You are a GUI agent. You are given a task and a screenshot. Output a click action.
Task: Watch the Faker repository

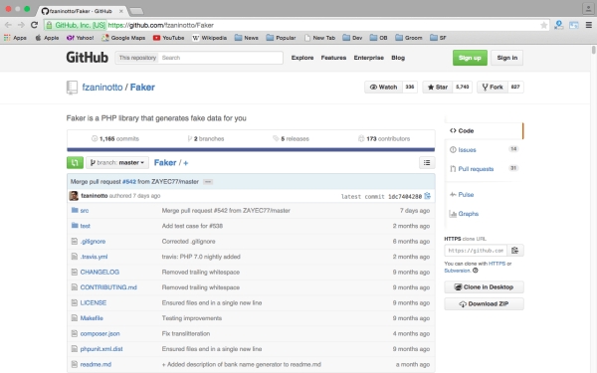(383, 87)
